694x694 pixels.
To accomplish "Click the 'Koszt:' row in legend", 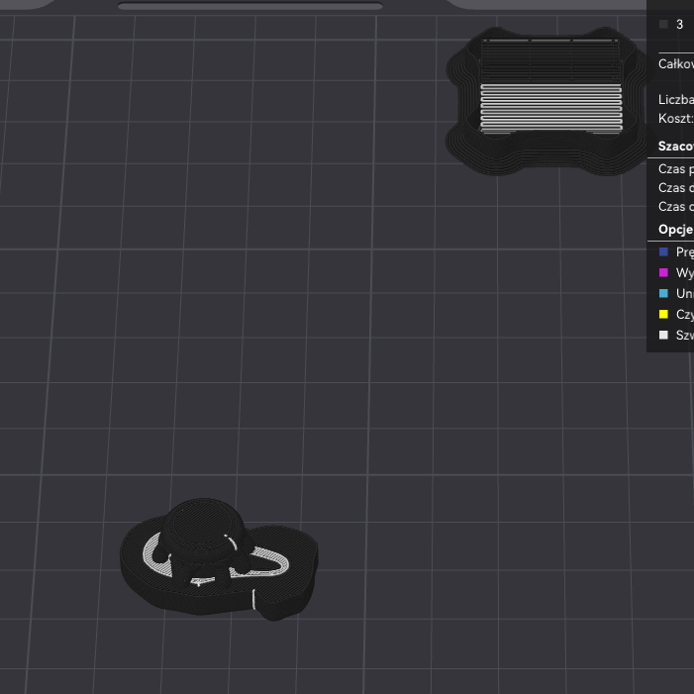I will point(675,119).
